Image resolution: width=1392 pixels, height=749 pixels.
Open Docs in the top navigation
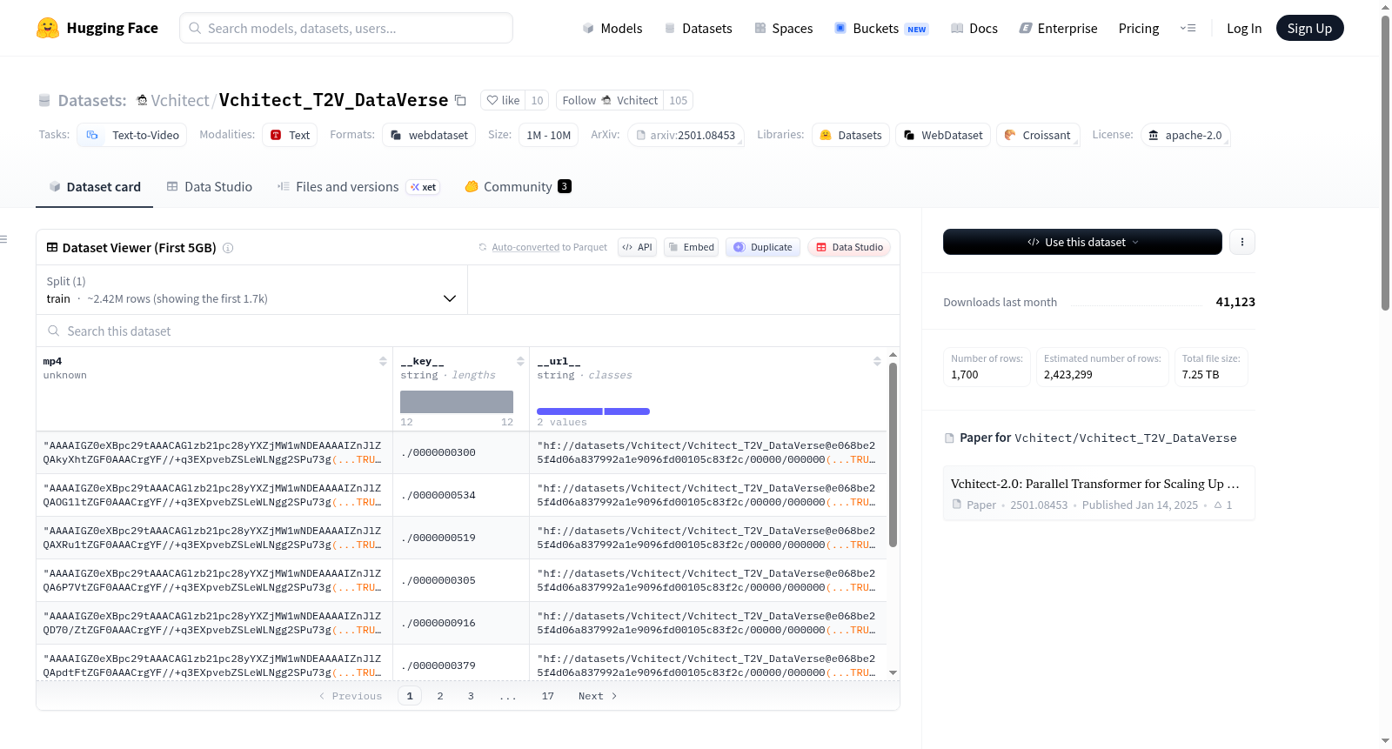click(x=974, y=29)
